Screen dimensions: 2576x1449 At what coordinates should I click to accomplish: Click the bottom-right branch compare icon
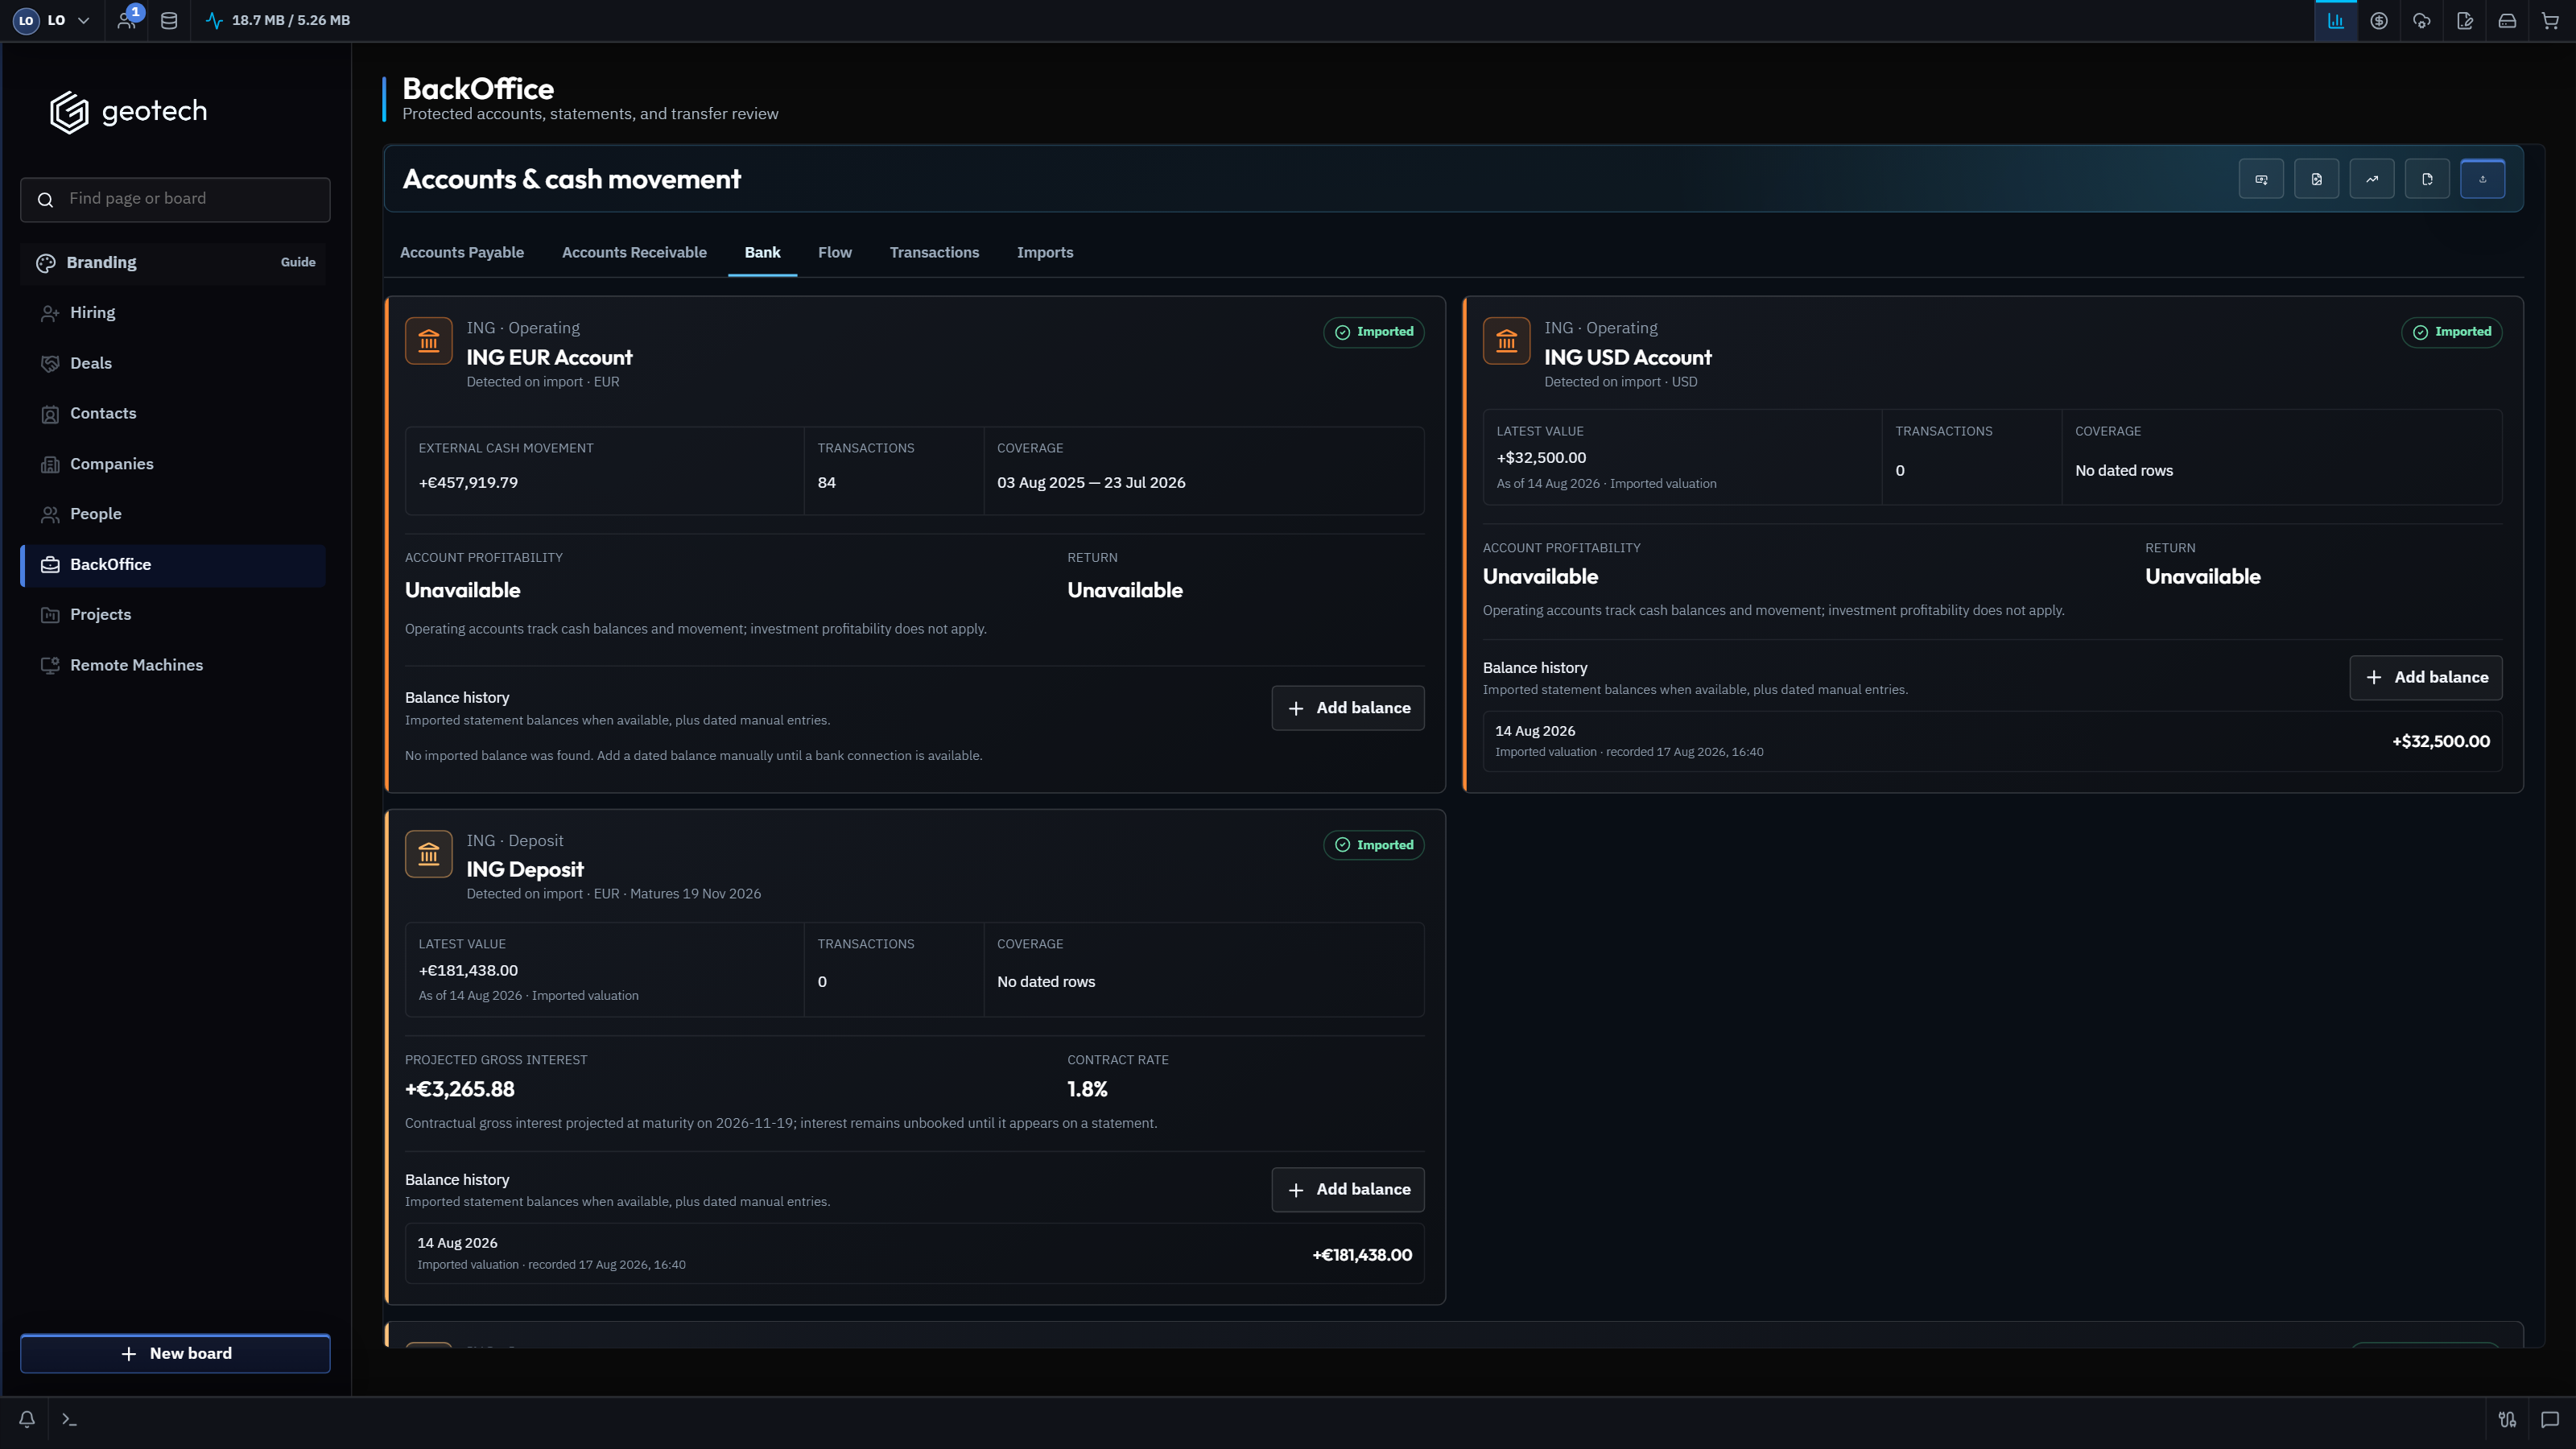[2507, 1419]
